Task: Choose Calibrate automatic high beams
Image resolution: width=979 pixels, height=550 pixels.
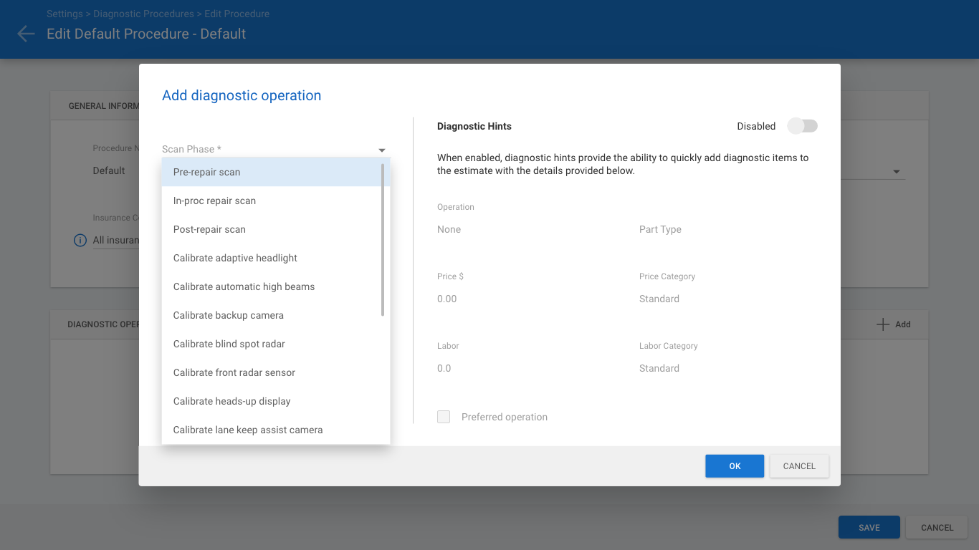Action: tap(276, 286)
